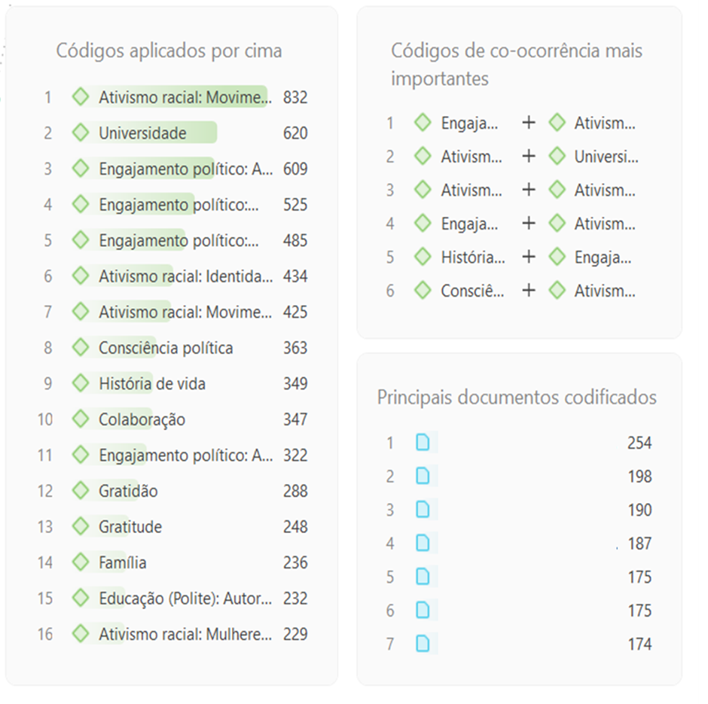Open the code icon beside História de vida

tap(81, 383)
